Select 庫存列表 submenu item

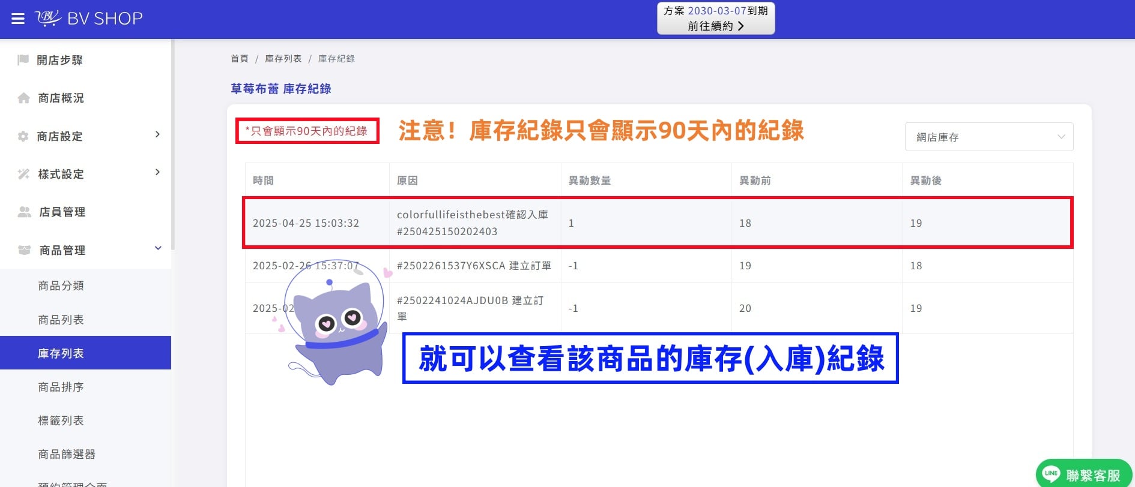(x=85, y=353)
